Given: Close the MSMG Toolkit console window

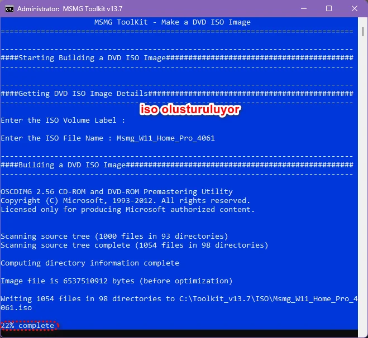Looking at the screenshot, I should (355, 9).
